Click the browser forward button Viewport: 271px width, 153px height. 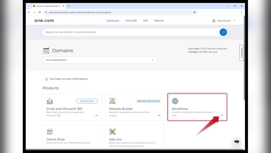pos(34,12)
